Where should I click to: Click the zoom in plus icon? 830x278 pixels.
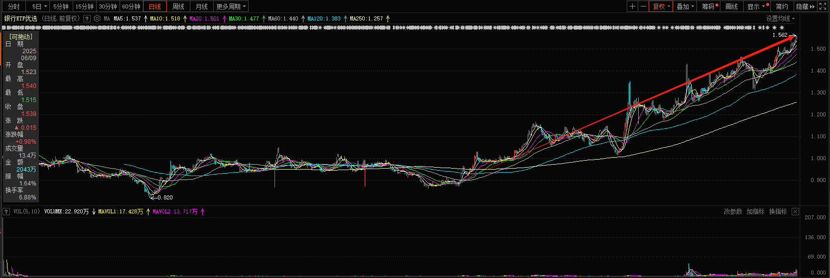tap(632, 6)
